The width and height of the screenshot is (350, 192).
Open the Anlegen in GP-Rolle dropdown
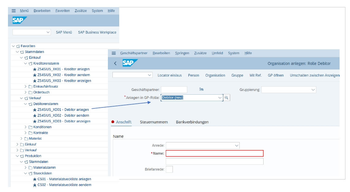220,98
